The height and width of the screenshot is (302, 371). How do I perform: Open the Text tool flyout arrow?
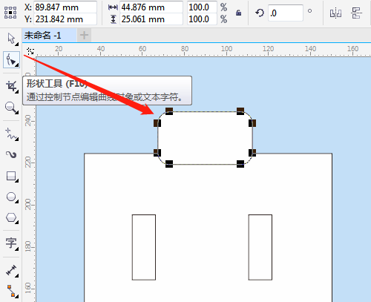pos(17,249)
